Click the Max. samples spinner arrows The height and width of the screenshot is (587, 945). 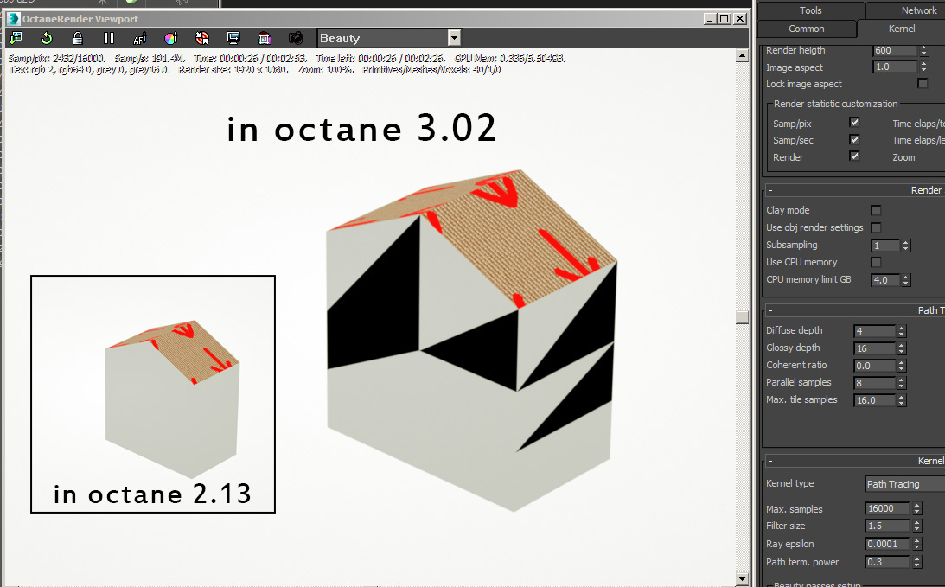point(916,508)
